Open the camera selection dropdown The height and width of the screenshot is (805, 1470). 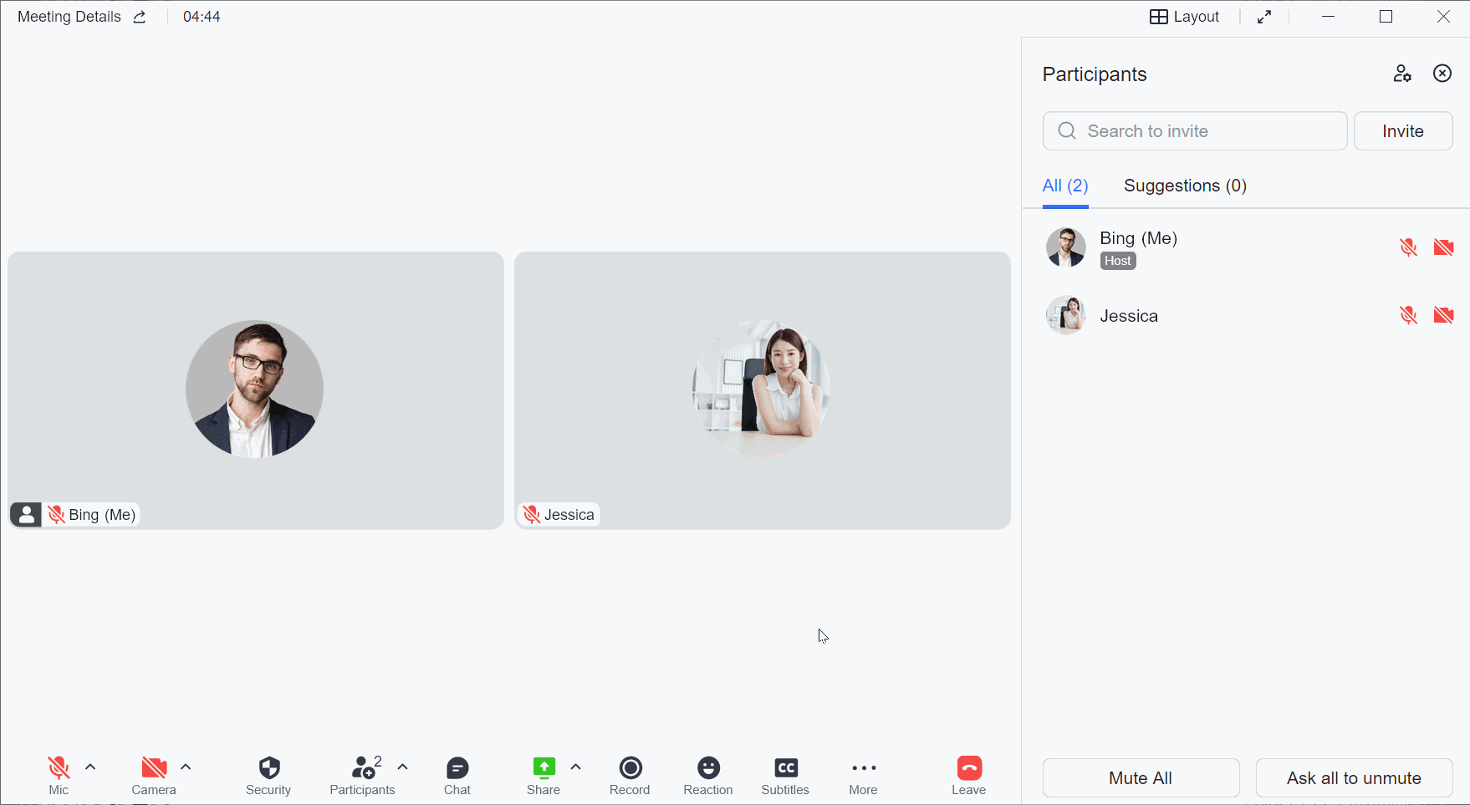click(186, 766)
